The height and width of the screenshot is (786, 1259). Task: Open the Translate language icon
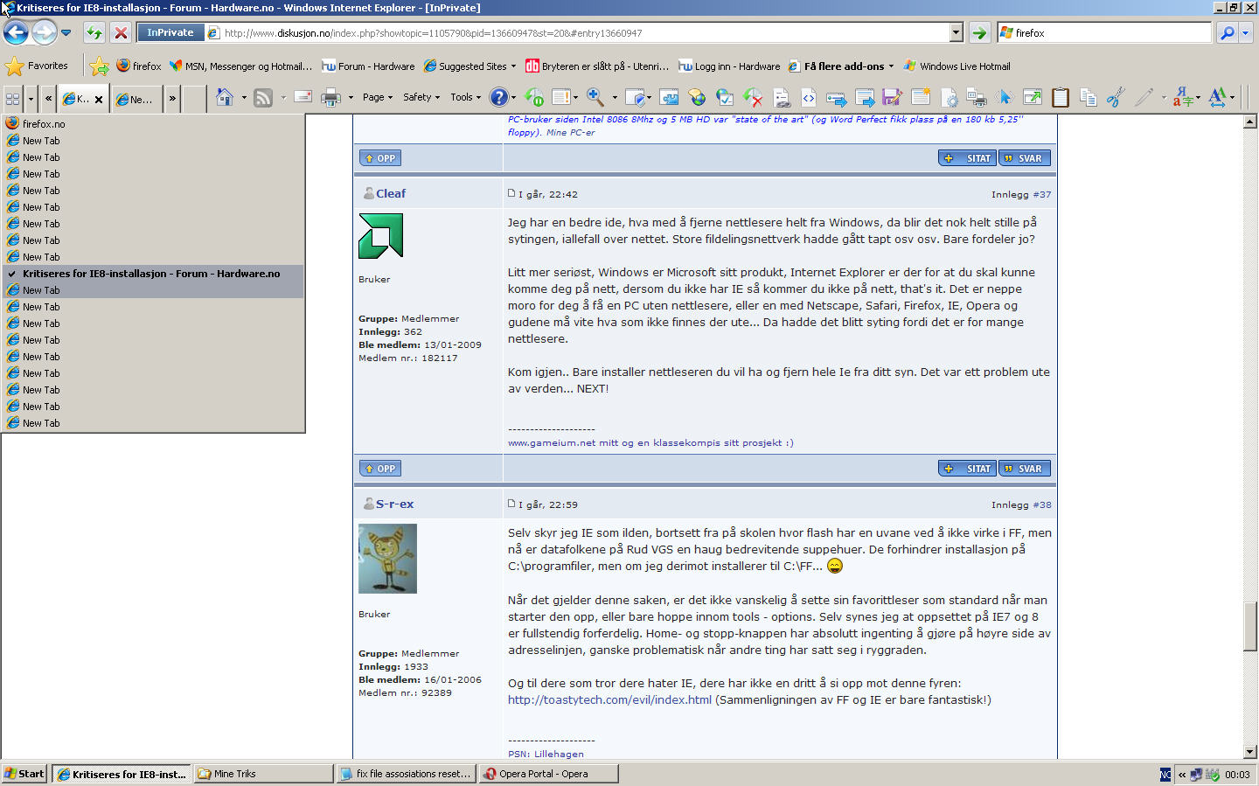[1182, 97]
